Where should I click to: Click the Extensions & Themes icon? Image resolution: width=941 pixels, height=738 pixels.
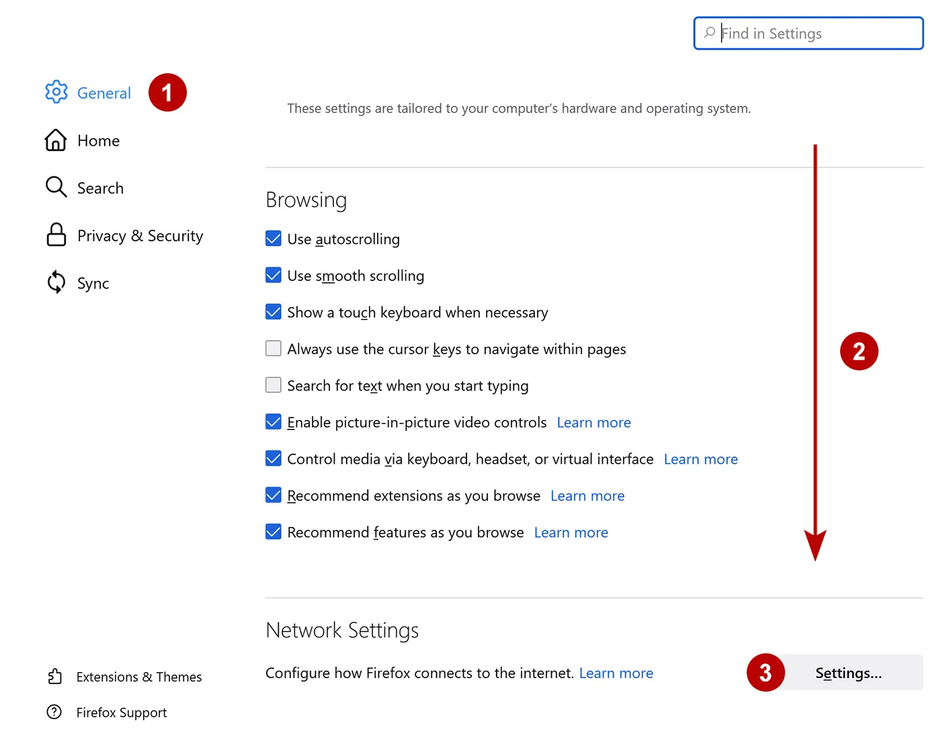click(x=55, y=676)
